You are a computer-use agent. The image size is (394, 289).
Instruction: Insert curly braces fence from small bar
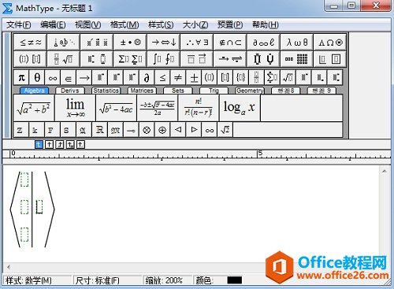pos(241,77)
